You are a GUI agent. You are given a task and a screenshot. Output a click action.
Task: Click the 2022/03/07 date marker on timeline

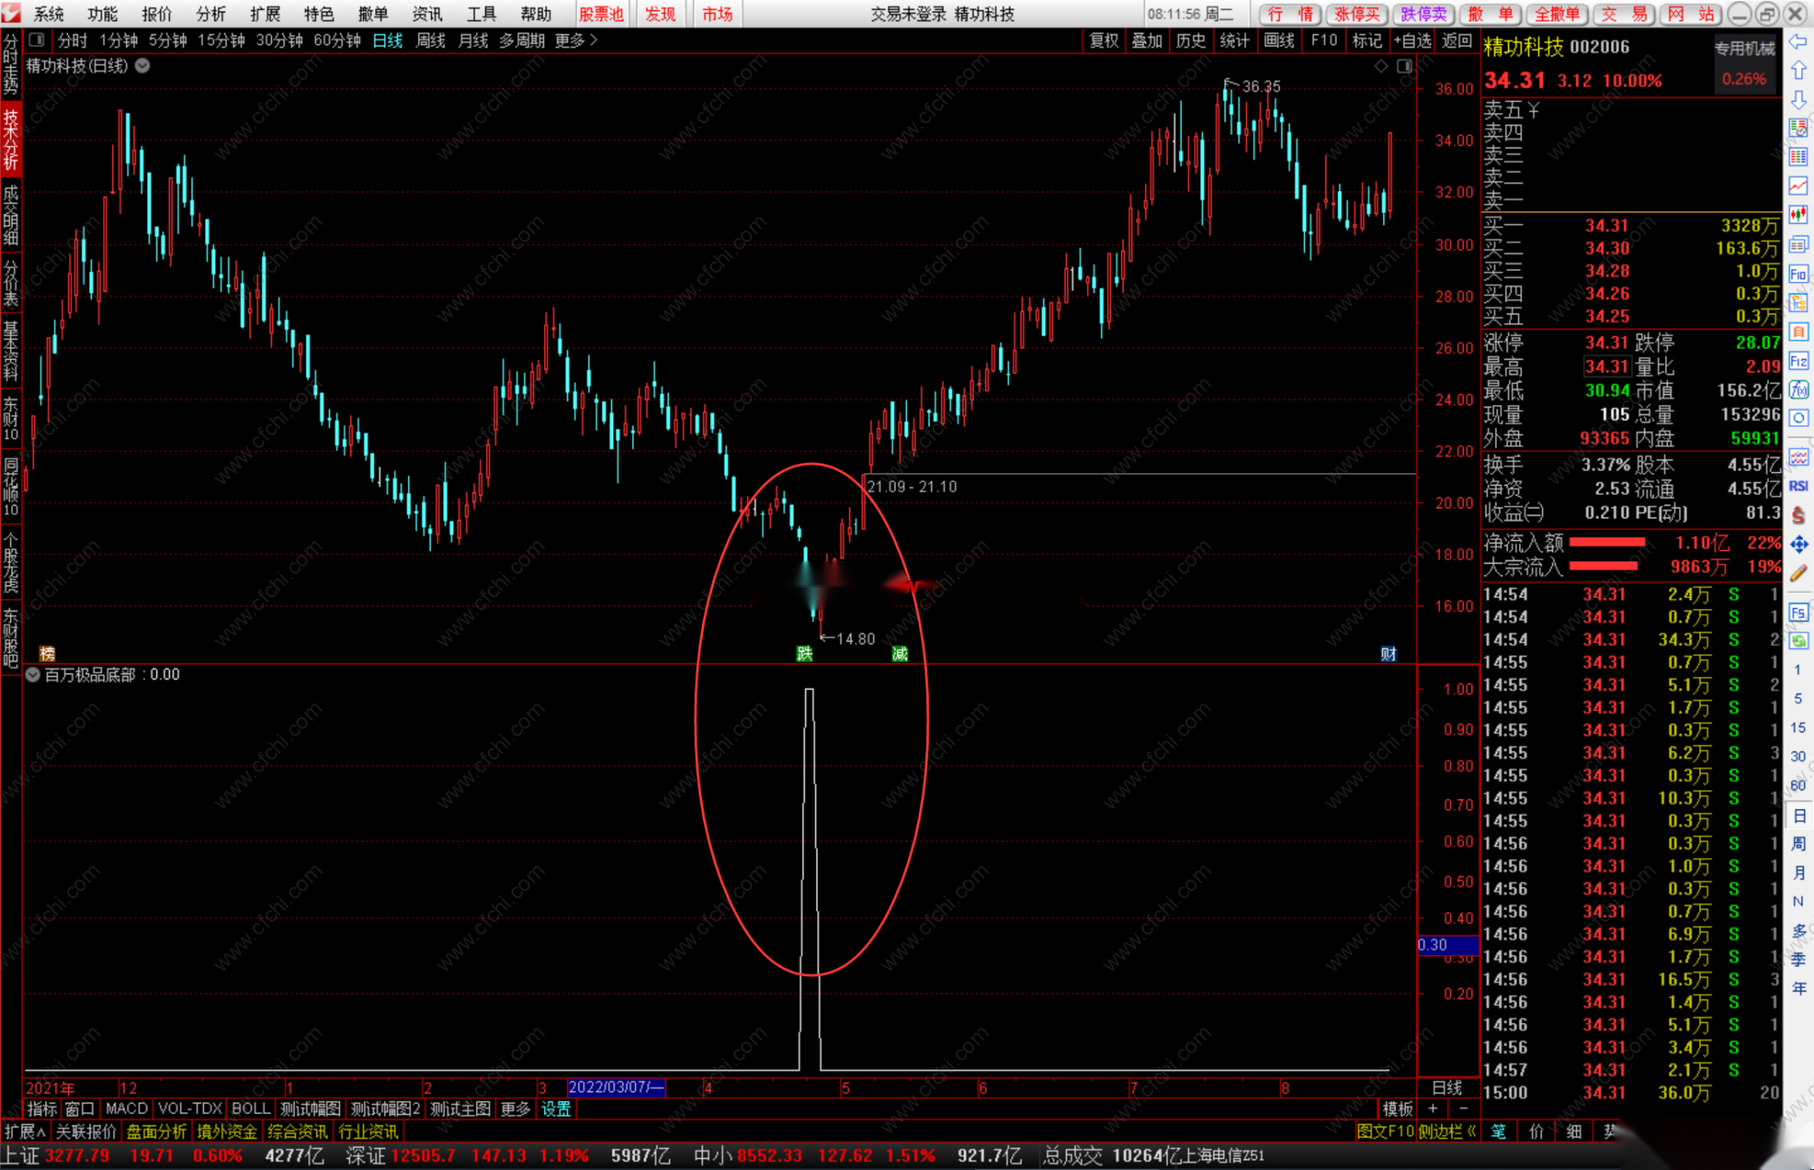[x=616, y=1088]
